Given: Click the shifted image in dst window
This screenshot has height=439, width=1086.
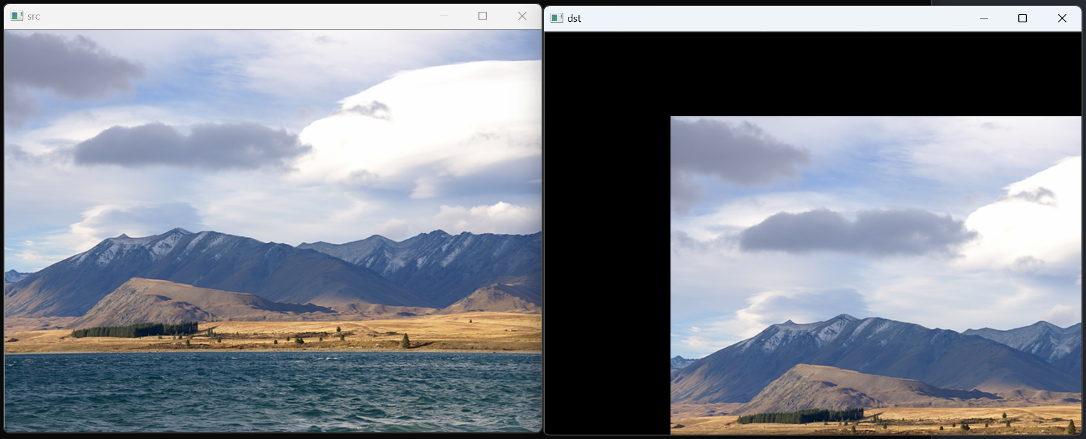Looking at the screenshot, I should [875, 275].
